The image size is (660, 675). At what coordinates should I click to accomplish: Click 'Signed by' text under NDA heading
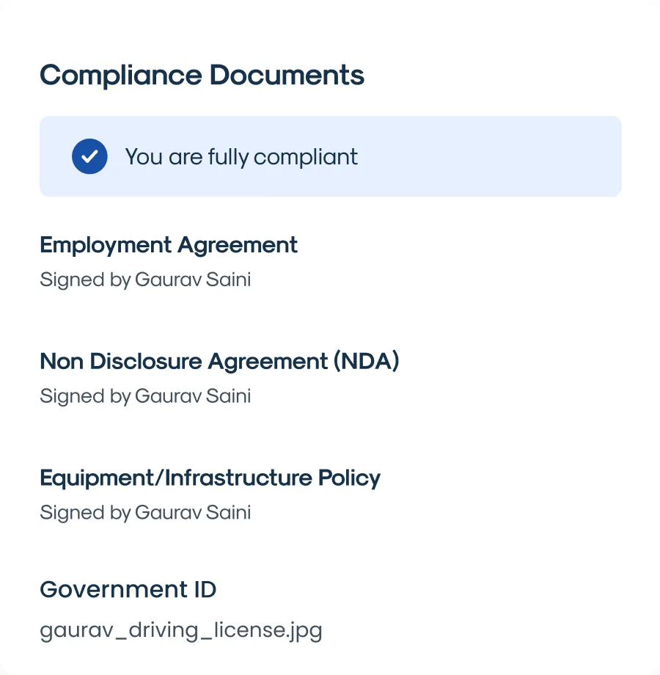tap(84, 396)
